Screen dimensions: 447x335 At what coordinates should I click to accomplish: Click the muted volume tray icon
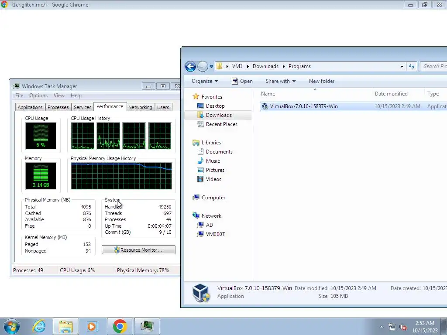tap(403, 327)
